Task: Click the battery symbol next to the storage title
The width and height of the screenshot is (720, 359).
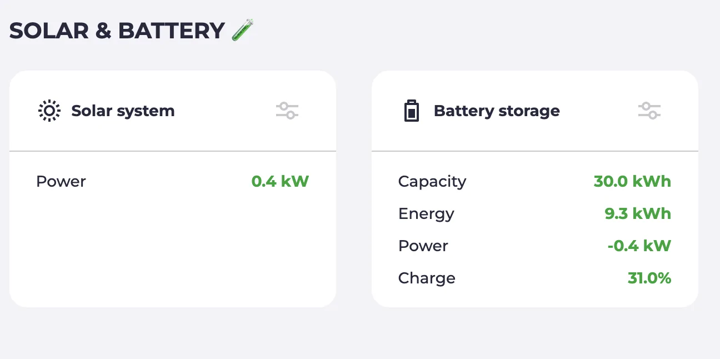Action: point(411,110)
